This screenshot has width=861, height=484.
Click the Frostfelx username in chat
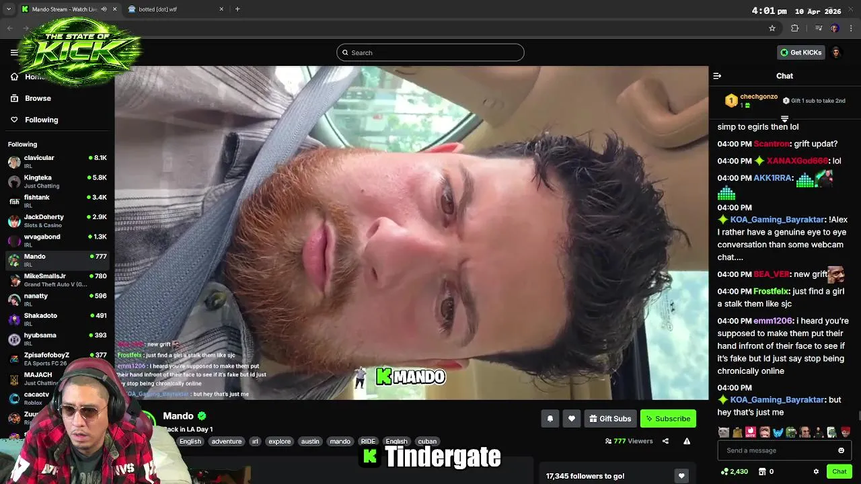771,292
